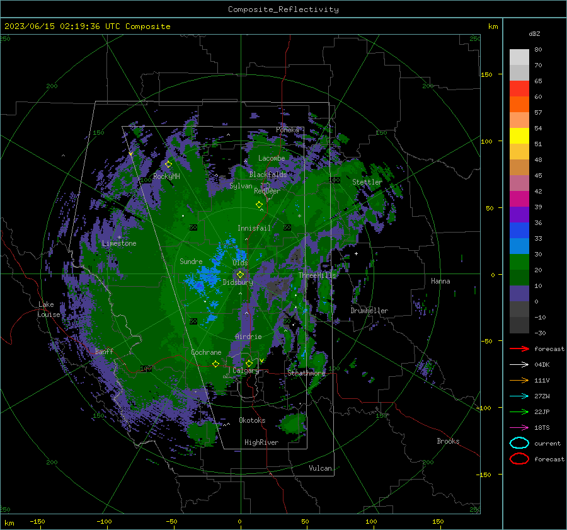Click the Composite_Reflectivity title
567x530 pixels.
[283, 9]
